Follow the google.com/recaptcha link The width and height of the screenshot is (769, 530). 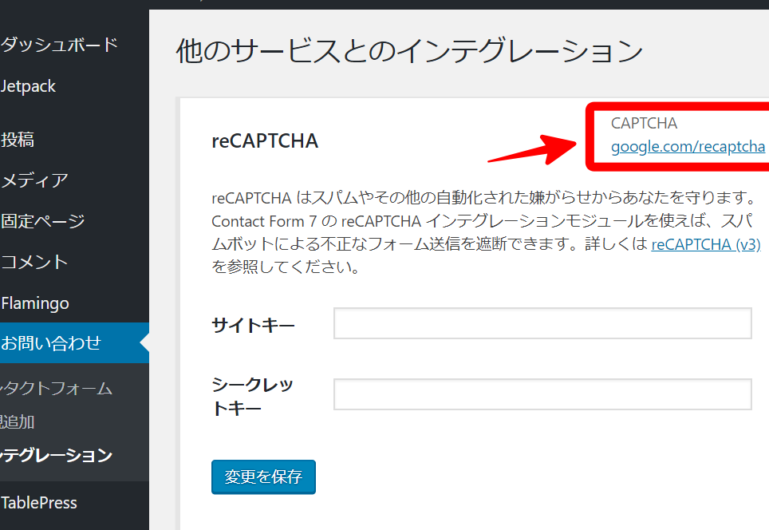pyautogui.click(x=688, y=147)
